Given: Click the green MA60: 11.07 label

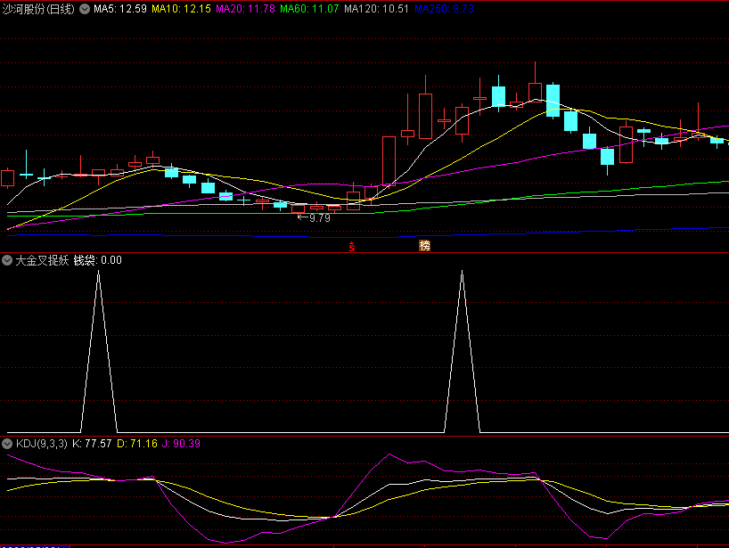Looking at the screenshot, I should point(309,9).
